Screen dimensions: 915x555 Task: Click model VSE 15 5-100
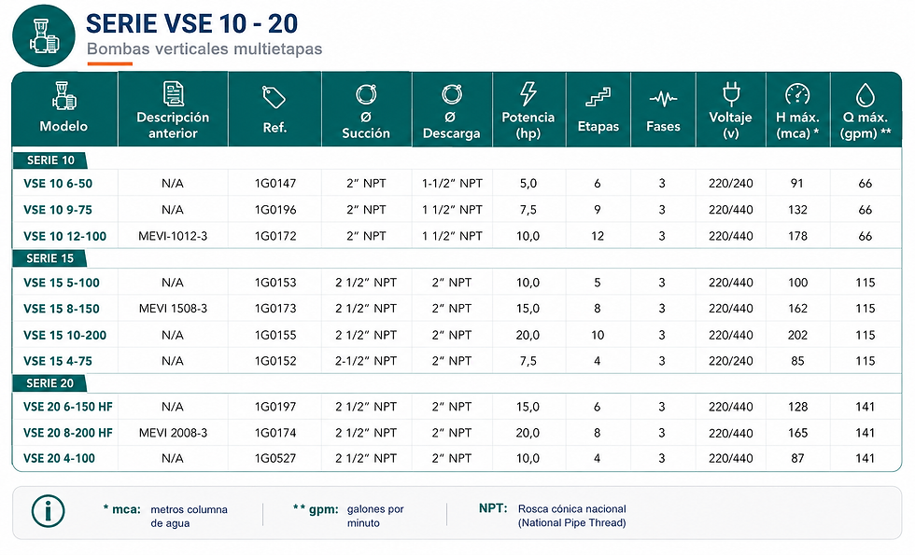[62, 283]
